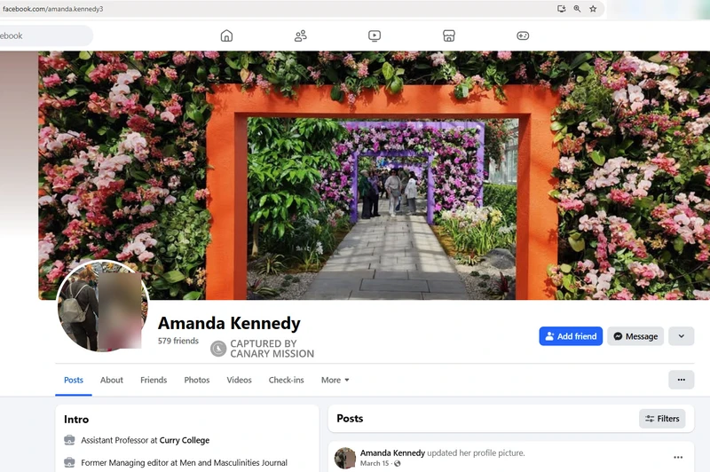Screen dimensions: 710x472
Task: Open the Facebook Home feed icon
Action: click(x=226, y=35)
